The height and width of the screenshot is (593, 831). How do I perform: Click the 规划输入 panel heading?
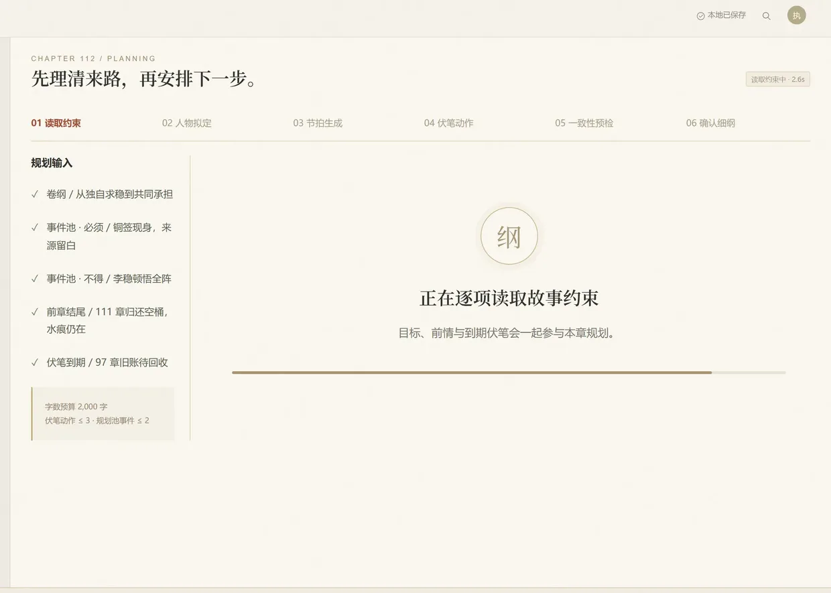click(52, 163)
